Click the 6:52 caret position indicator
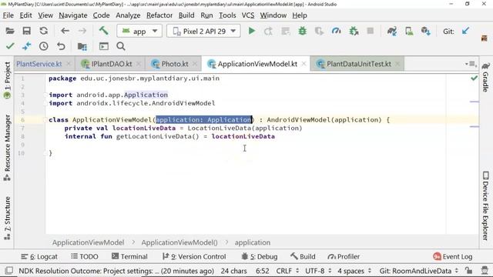 coord(262,271)
